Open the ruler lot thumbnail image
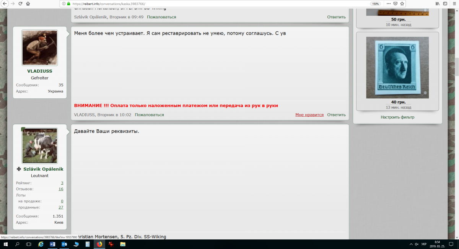Viewport: 459px width, 249px height. tap(397, 13)
